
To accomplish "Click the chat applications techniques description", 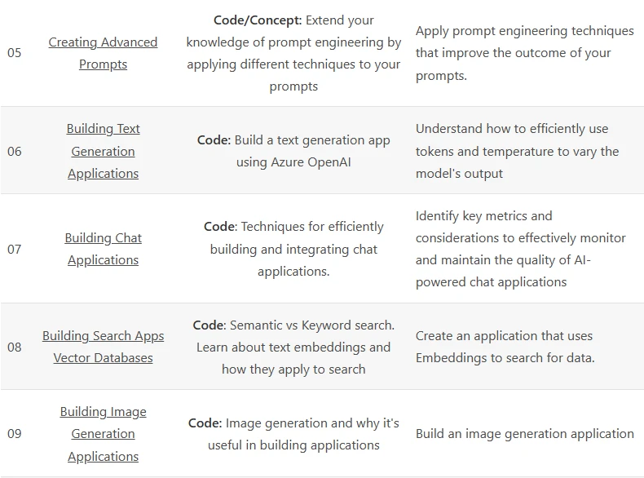I will [293, 249].
